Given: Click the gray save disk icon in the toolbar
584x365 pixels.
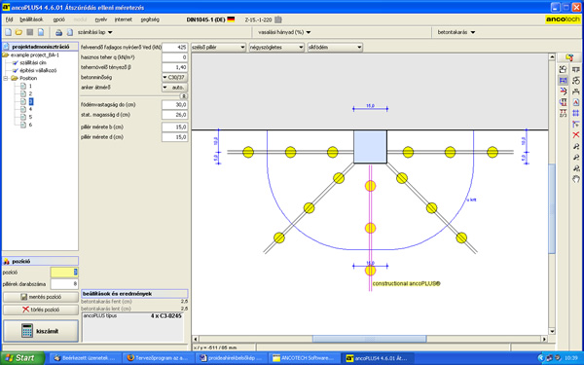Looking at the screenshot, I should [30, 32].
